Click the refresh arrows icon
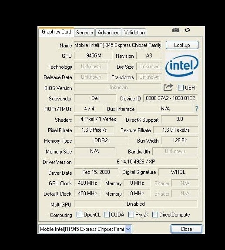 [187, 30]
